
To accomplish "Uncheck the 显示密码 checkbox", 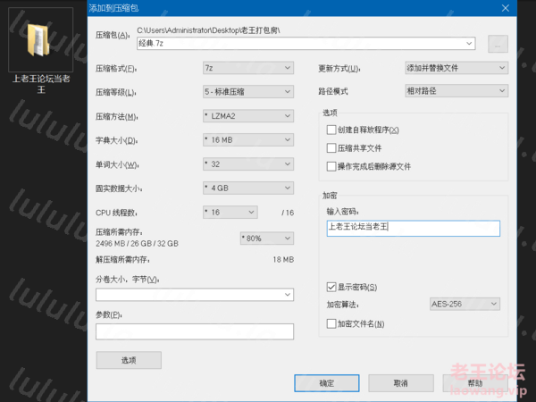I will point(332,288).
